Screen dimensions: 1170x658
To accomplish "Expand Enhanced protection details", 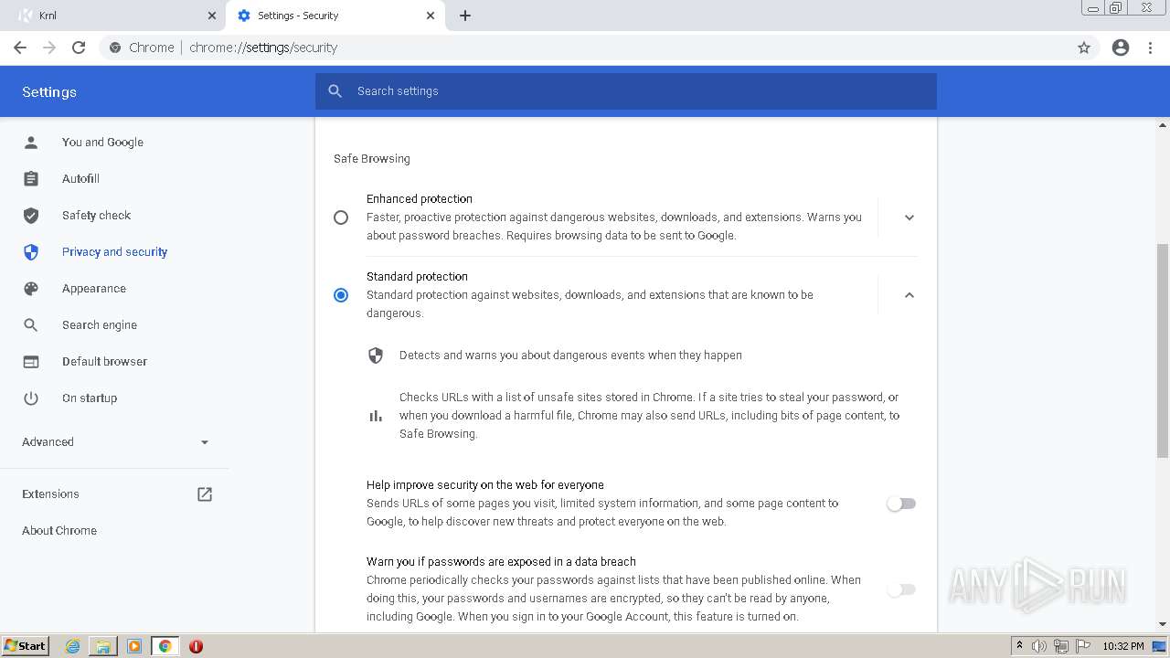I will coord(909,218).
